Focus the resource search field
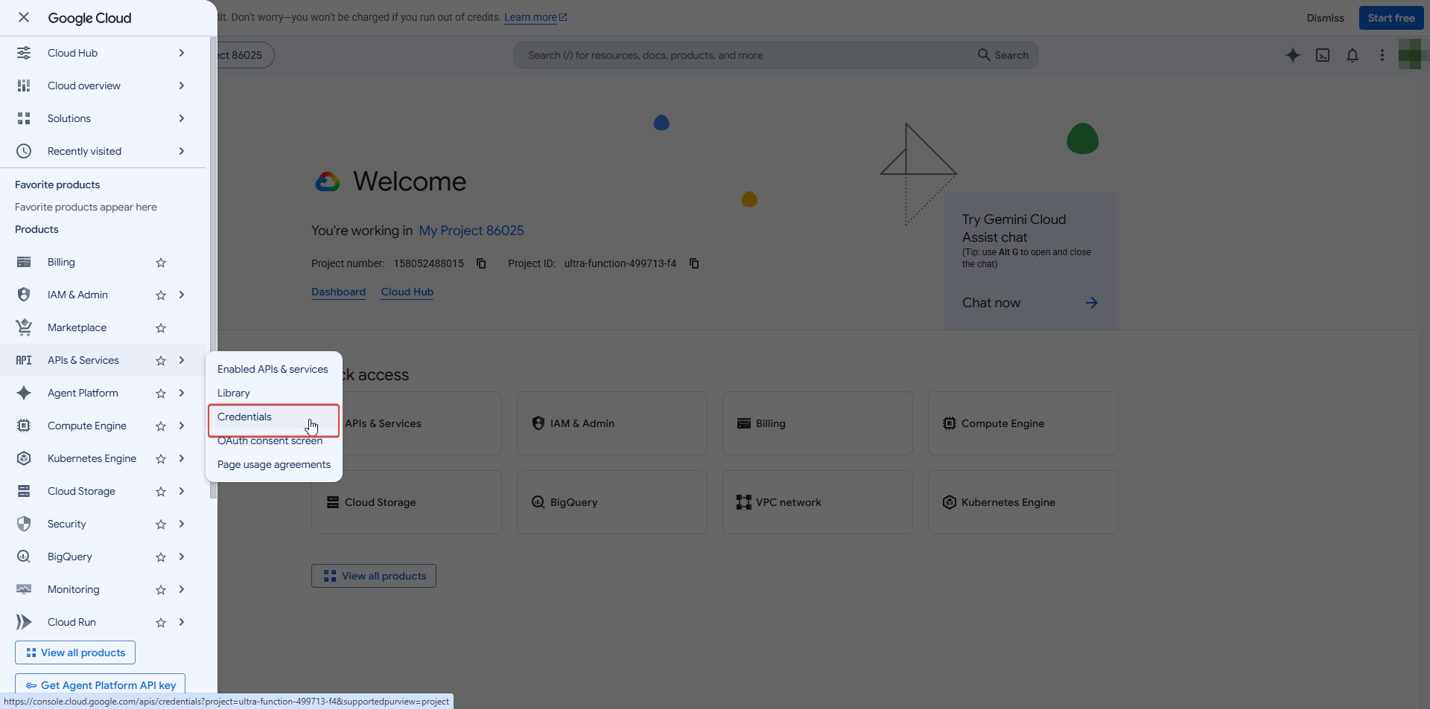 click(x=775, y=55)
